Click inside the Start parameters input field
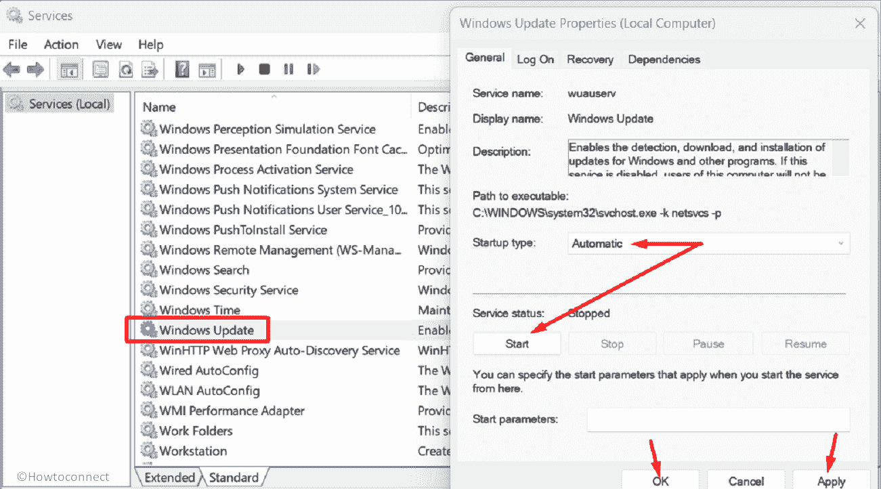This screenshot has height=489, width=881. click(x=718, y=419)
